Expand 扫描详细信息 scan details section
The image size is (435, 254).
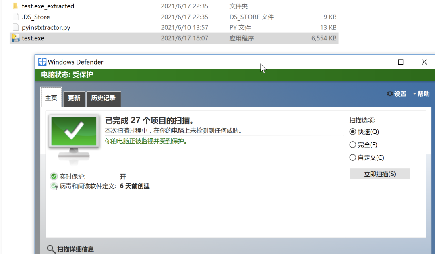pos(75,249)
